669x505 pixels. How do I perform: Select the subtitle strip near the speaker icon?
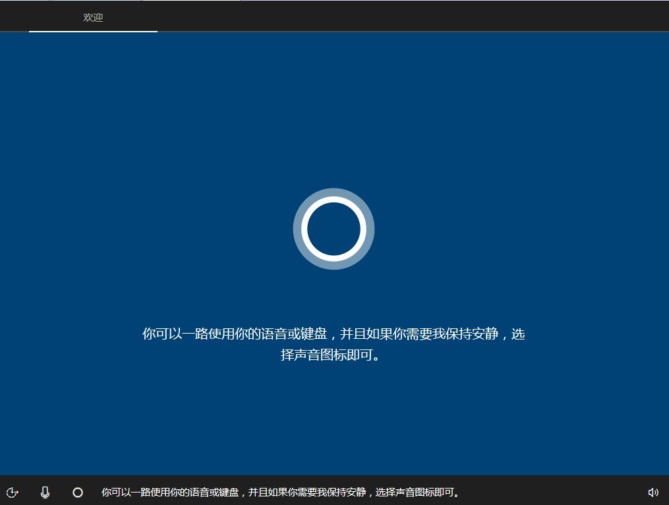[282, 492]
